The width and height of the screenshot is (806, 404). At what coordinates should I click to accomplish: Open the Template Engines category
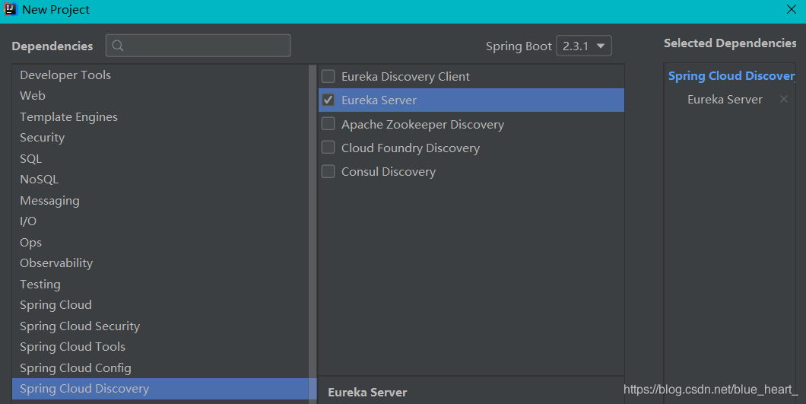tap(160, 117)
